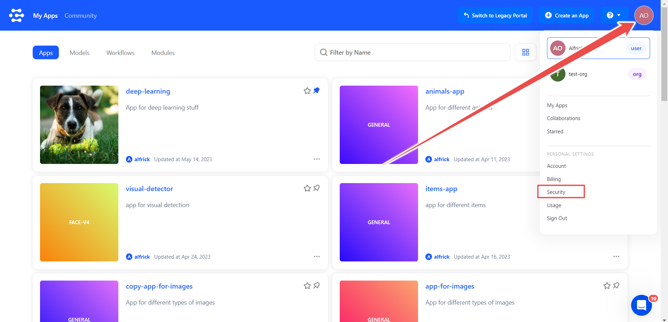The width and height of the screenshot is (668, 322).
Task: Open the AO user avatar menu
Action: (643, 15)
